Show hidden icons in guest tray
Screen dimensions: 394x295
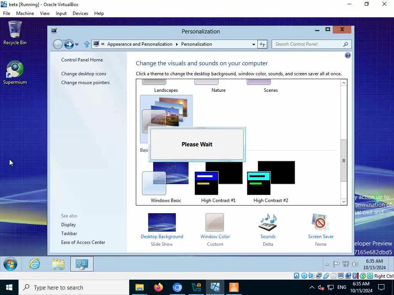coord(327,264)
